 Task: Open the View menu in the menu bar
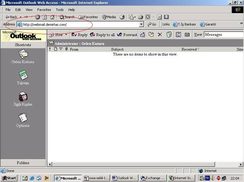click(x=29, y=10)
